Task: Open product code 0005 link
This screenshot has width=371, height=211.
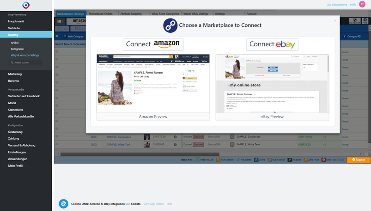Action: (94, 144)
